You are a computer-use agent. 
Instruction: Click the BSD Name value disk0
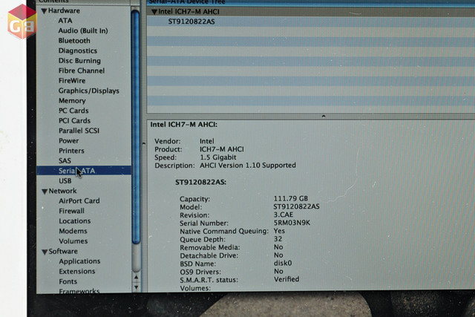283,263
